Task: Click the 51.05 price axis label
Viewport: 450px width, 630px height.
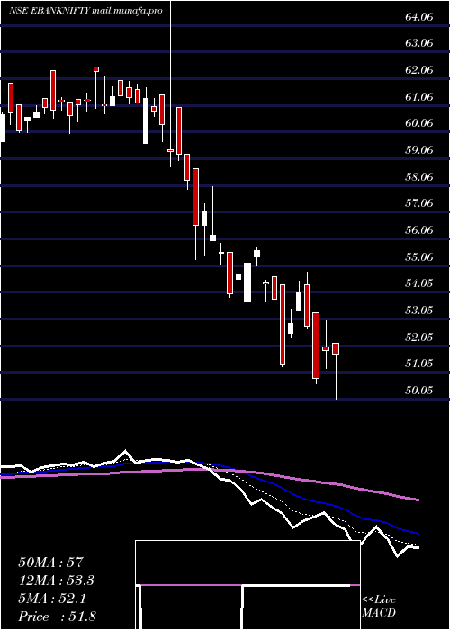Action: 420,364
